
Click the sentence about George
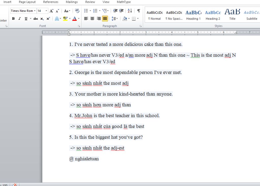pos(125,72)
